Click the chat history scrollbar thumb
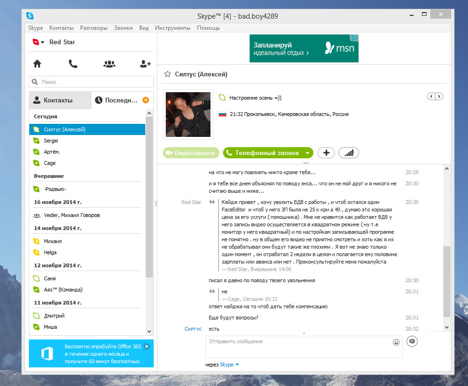This screenshot has width=468, height=386. [447, 282]
